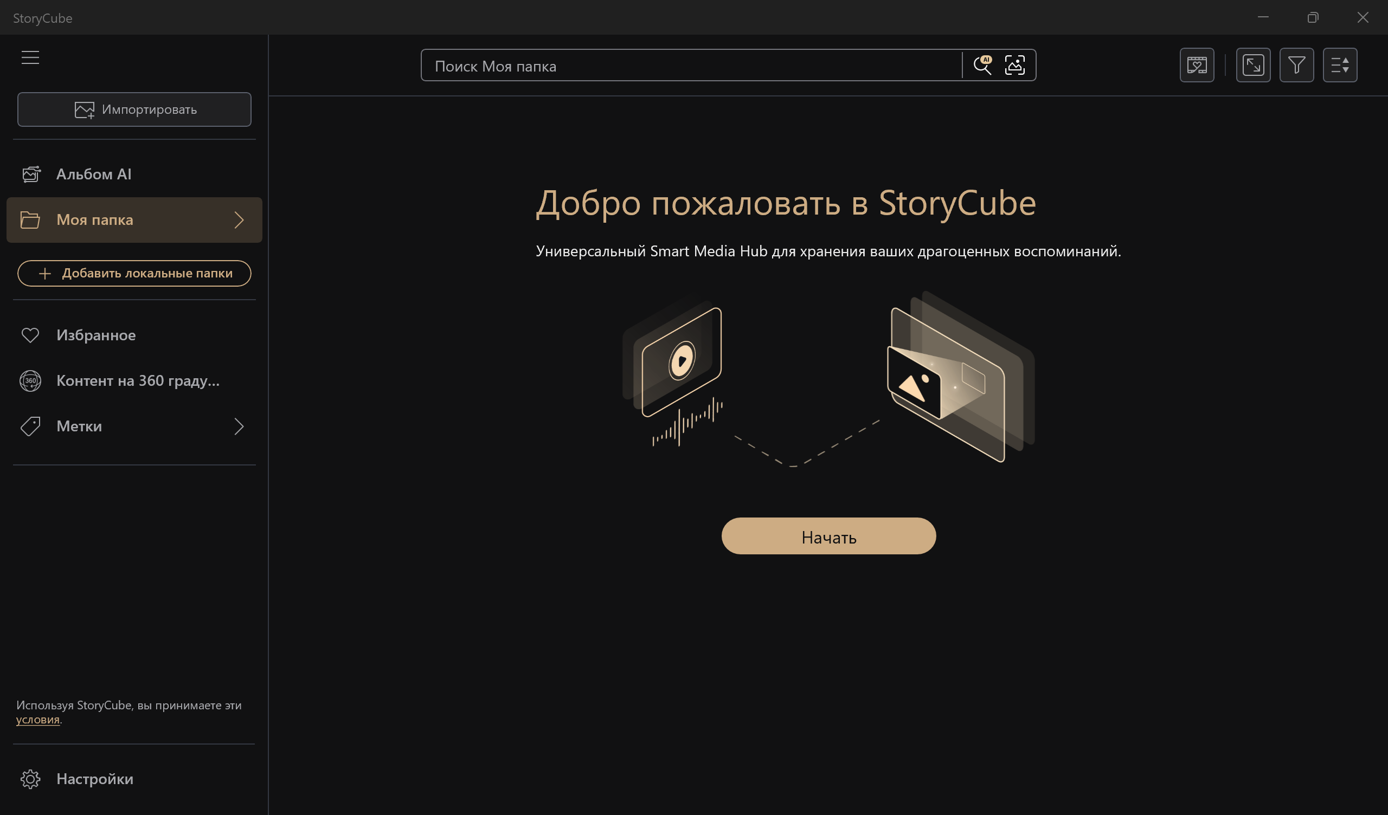Click the expand thumbnail size icon
Screen dimensions: 1388x815
(1252, 65)
